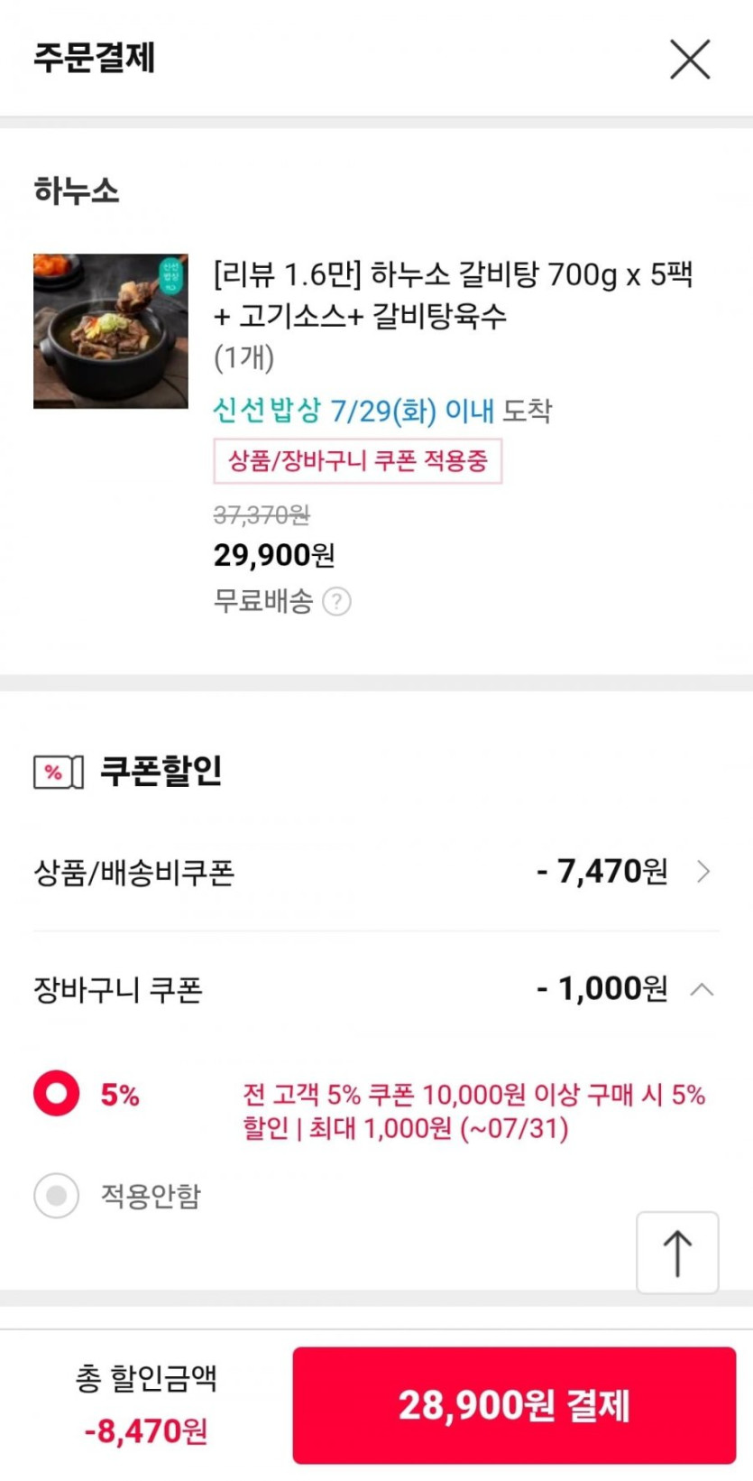Click the 하누소 store name heading

click(77, 191)
